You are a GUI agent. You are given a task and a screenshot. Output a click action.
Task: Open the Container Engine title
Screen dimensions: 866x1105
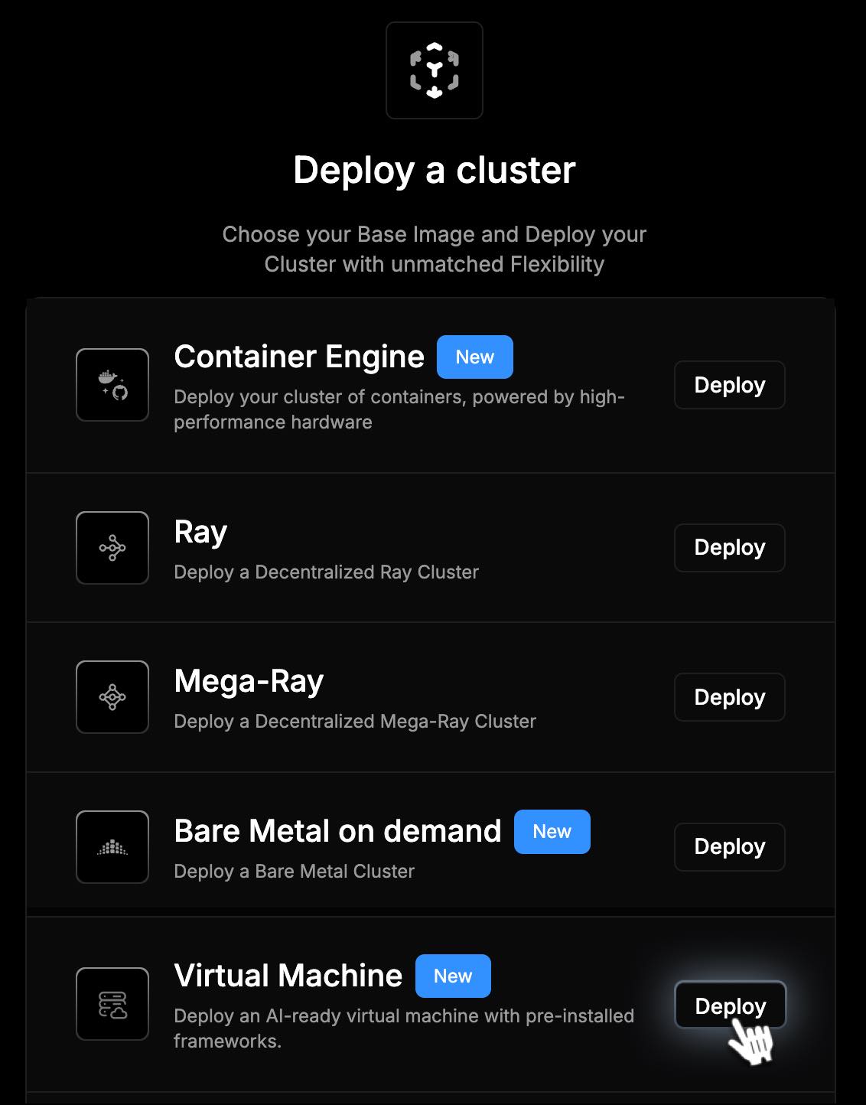point(299,357)
